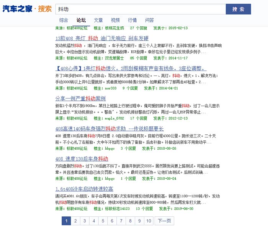The width and height of the screenshot is (268, 229).
Task: Switch to the 问答 tab
Action: [150, 20]
